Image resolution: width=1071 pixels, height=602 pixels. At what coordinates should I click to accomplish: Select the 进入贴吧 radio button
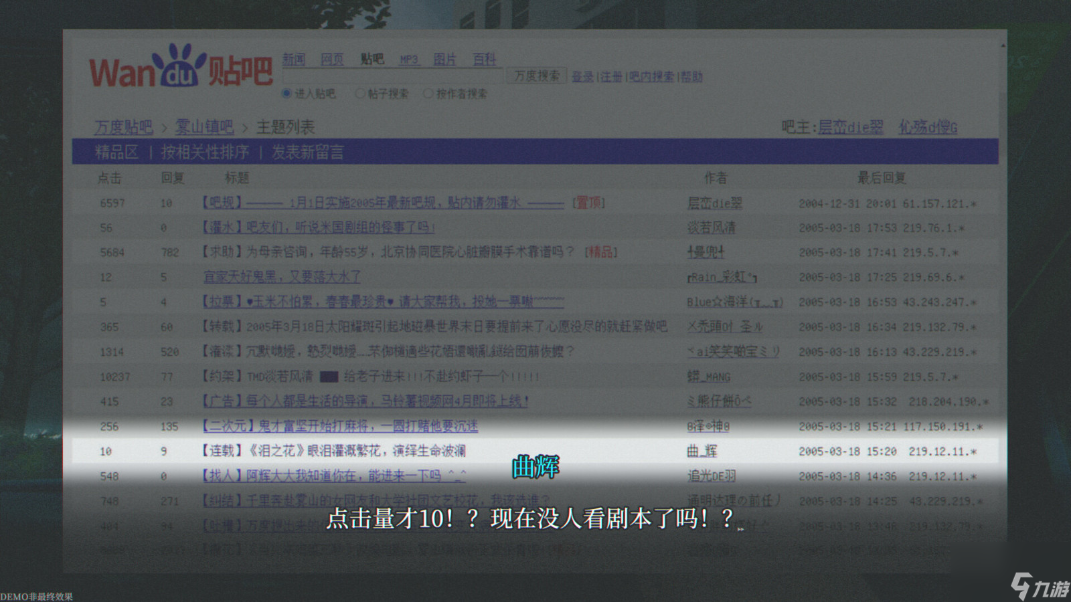286,94
